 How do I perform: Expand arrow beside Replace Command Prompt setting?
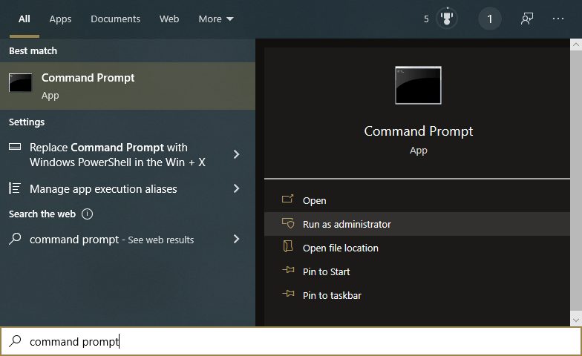236,154
